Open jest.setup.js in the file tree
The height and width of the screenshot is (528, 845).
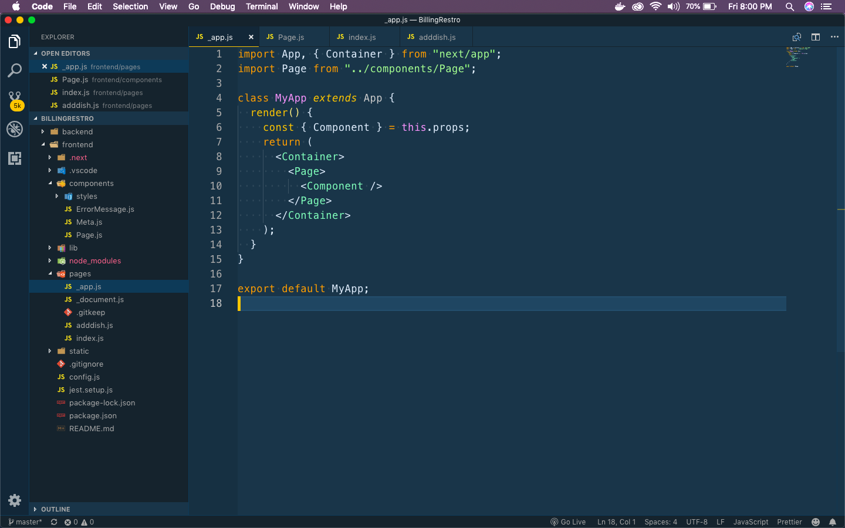point(109,390)
